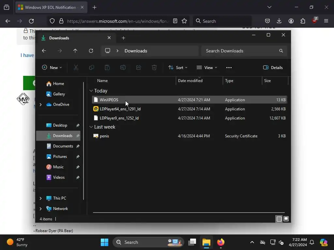Show hidden system tray icons
The width and height of the screenshot is (334, 250).
252,242
